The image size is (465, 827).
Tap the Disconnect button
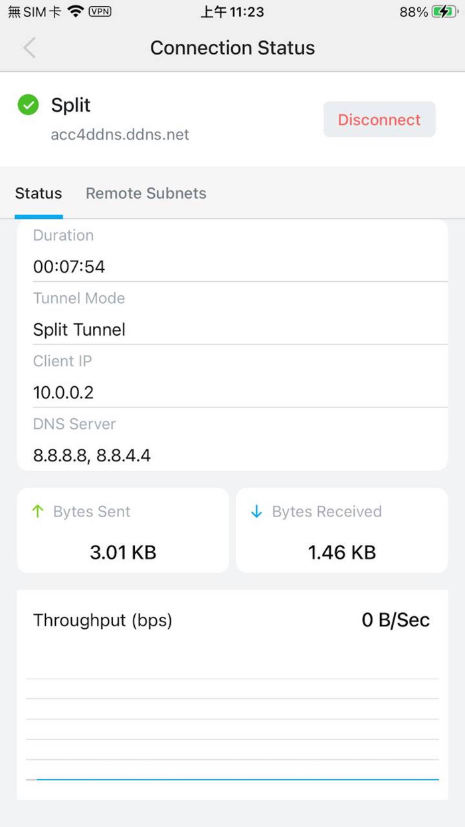point(379,120)
